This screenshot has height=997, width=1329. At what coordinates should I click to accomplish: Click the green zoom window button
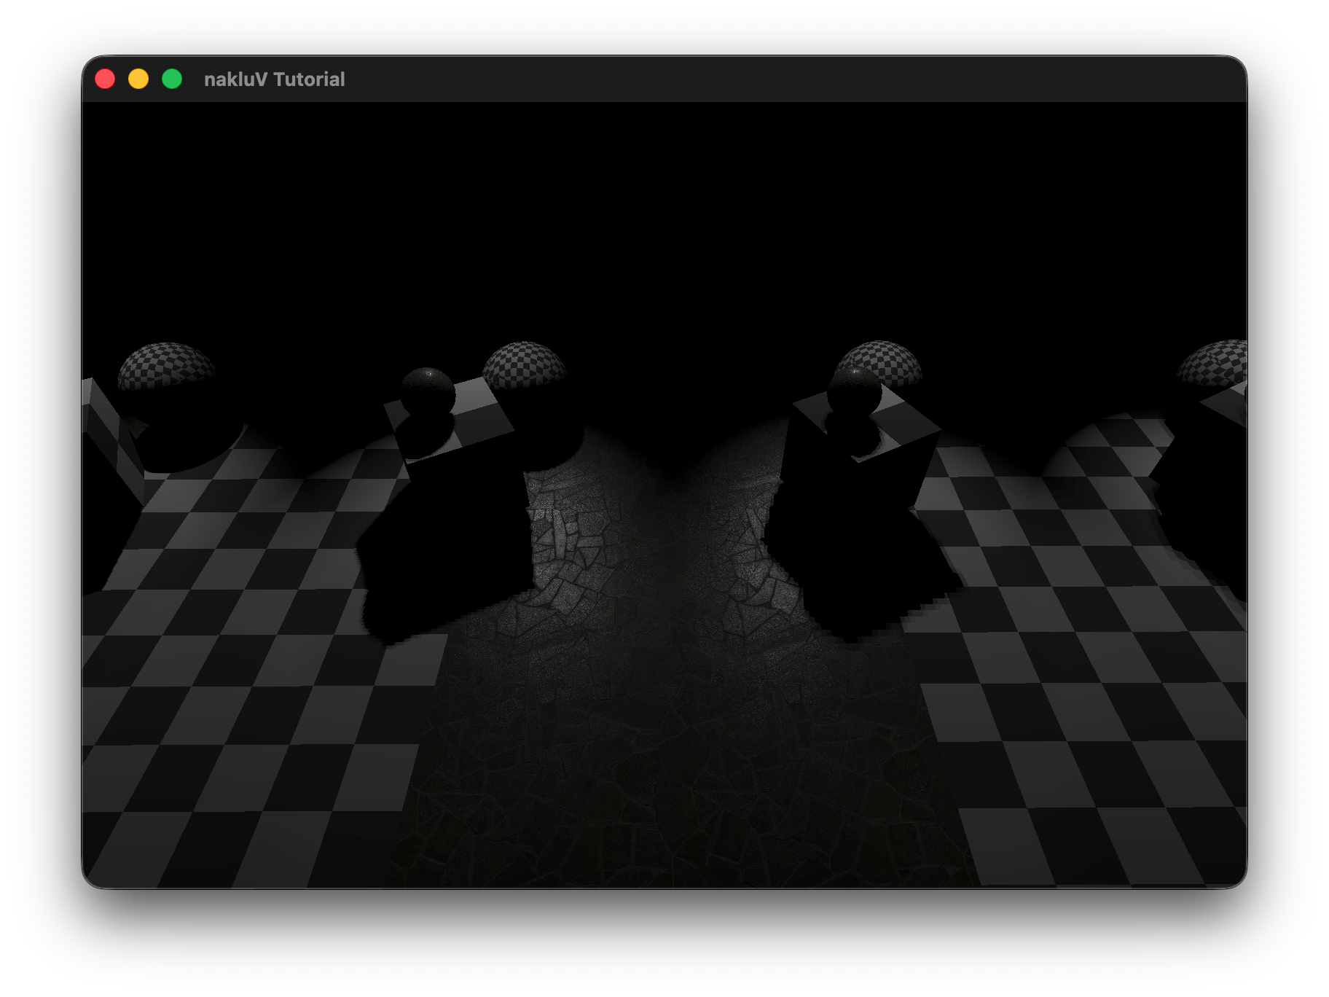172,79
